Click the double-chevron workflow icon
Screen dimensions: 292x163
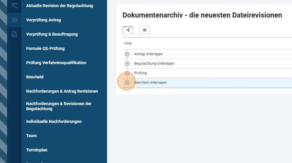tap(14, 20)
